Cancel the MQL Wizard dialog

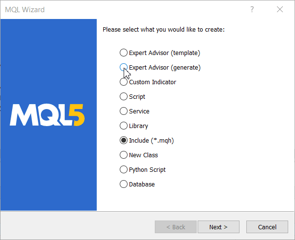[267, 227]
